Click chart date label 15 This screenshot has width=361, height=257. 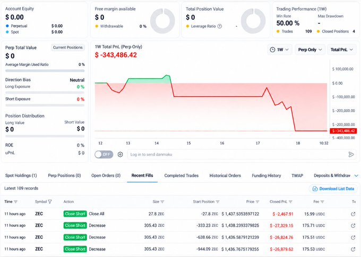188,143
